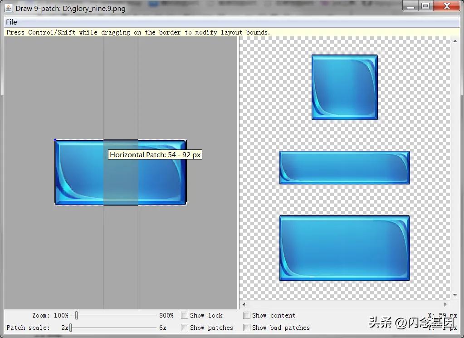Select the bottom preview stretched both ways

[344, 248]
